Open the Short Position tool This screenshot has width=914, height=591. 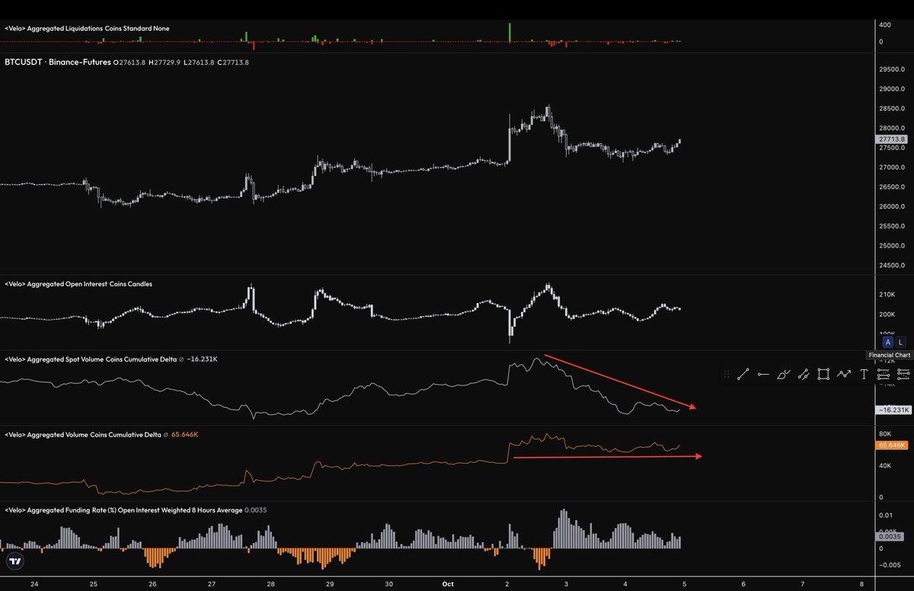(903, 374)
